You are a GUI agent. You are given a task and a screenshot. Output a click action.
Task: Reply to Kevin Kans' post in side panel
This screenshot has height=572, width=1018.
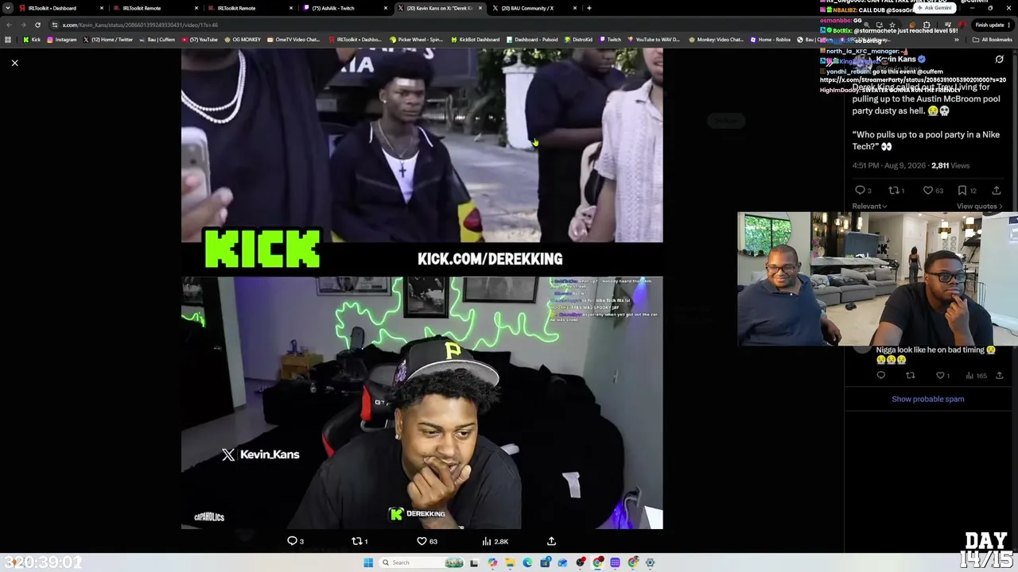[863, 191]
